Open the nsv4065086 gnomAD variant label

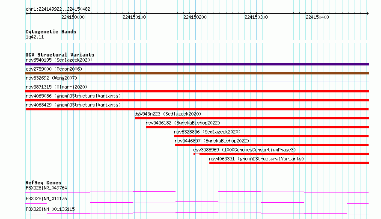(x=73, y=96)
